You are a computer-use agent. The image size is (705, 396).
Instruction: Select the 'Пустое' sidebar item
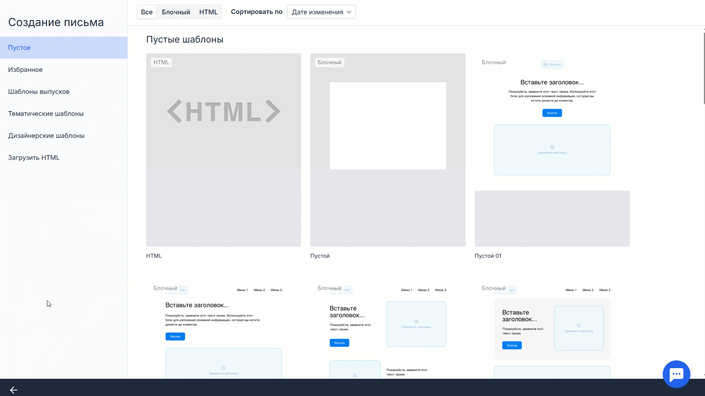coord(19,48)
